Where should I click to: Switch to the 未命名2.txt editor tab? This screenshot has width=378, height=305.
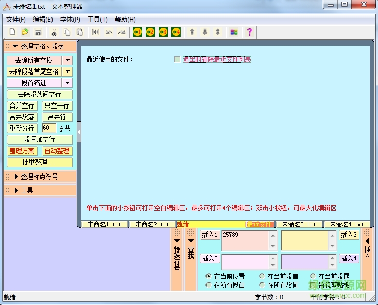point(151,224)
